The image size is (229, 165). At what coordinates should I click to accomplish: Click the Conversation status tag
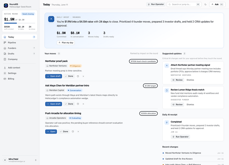[75, 90]
